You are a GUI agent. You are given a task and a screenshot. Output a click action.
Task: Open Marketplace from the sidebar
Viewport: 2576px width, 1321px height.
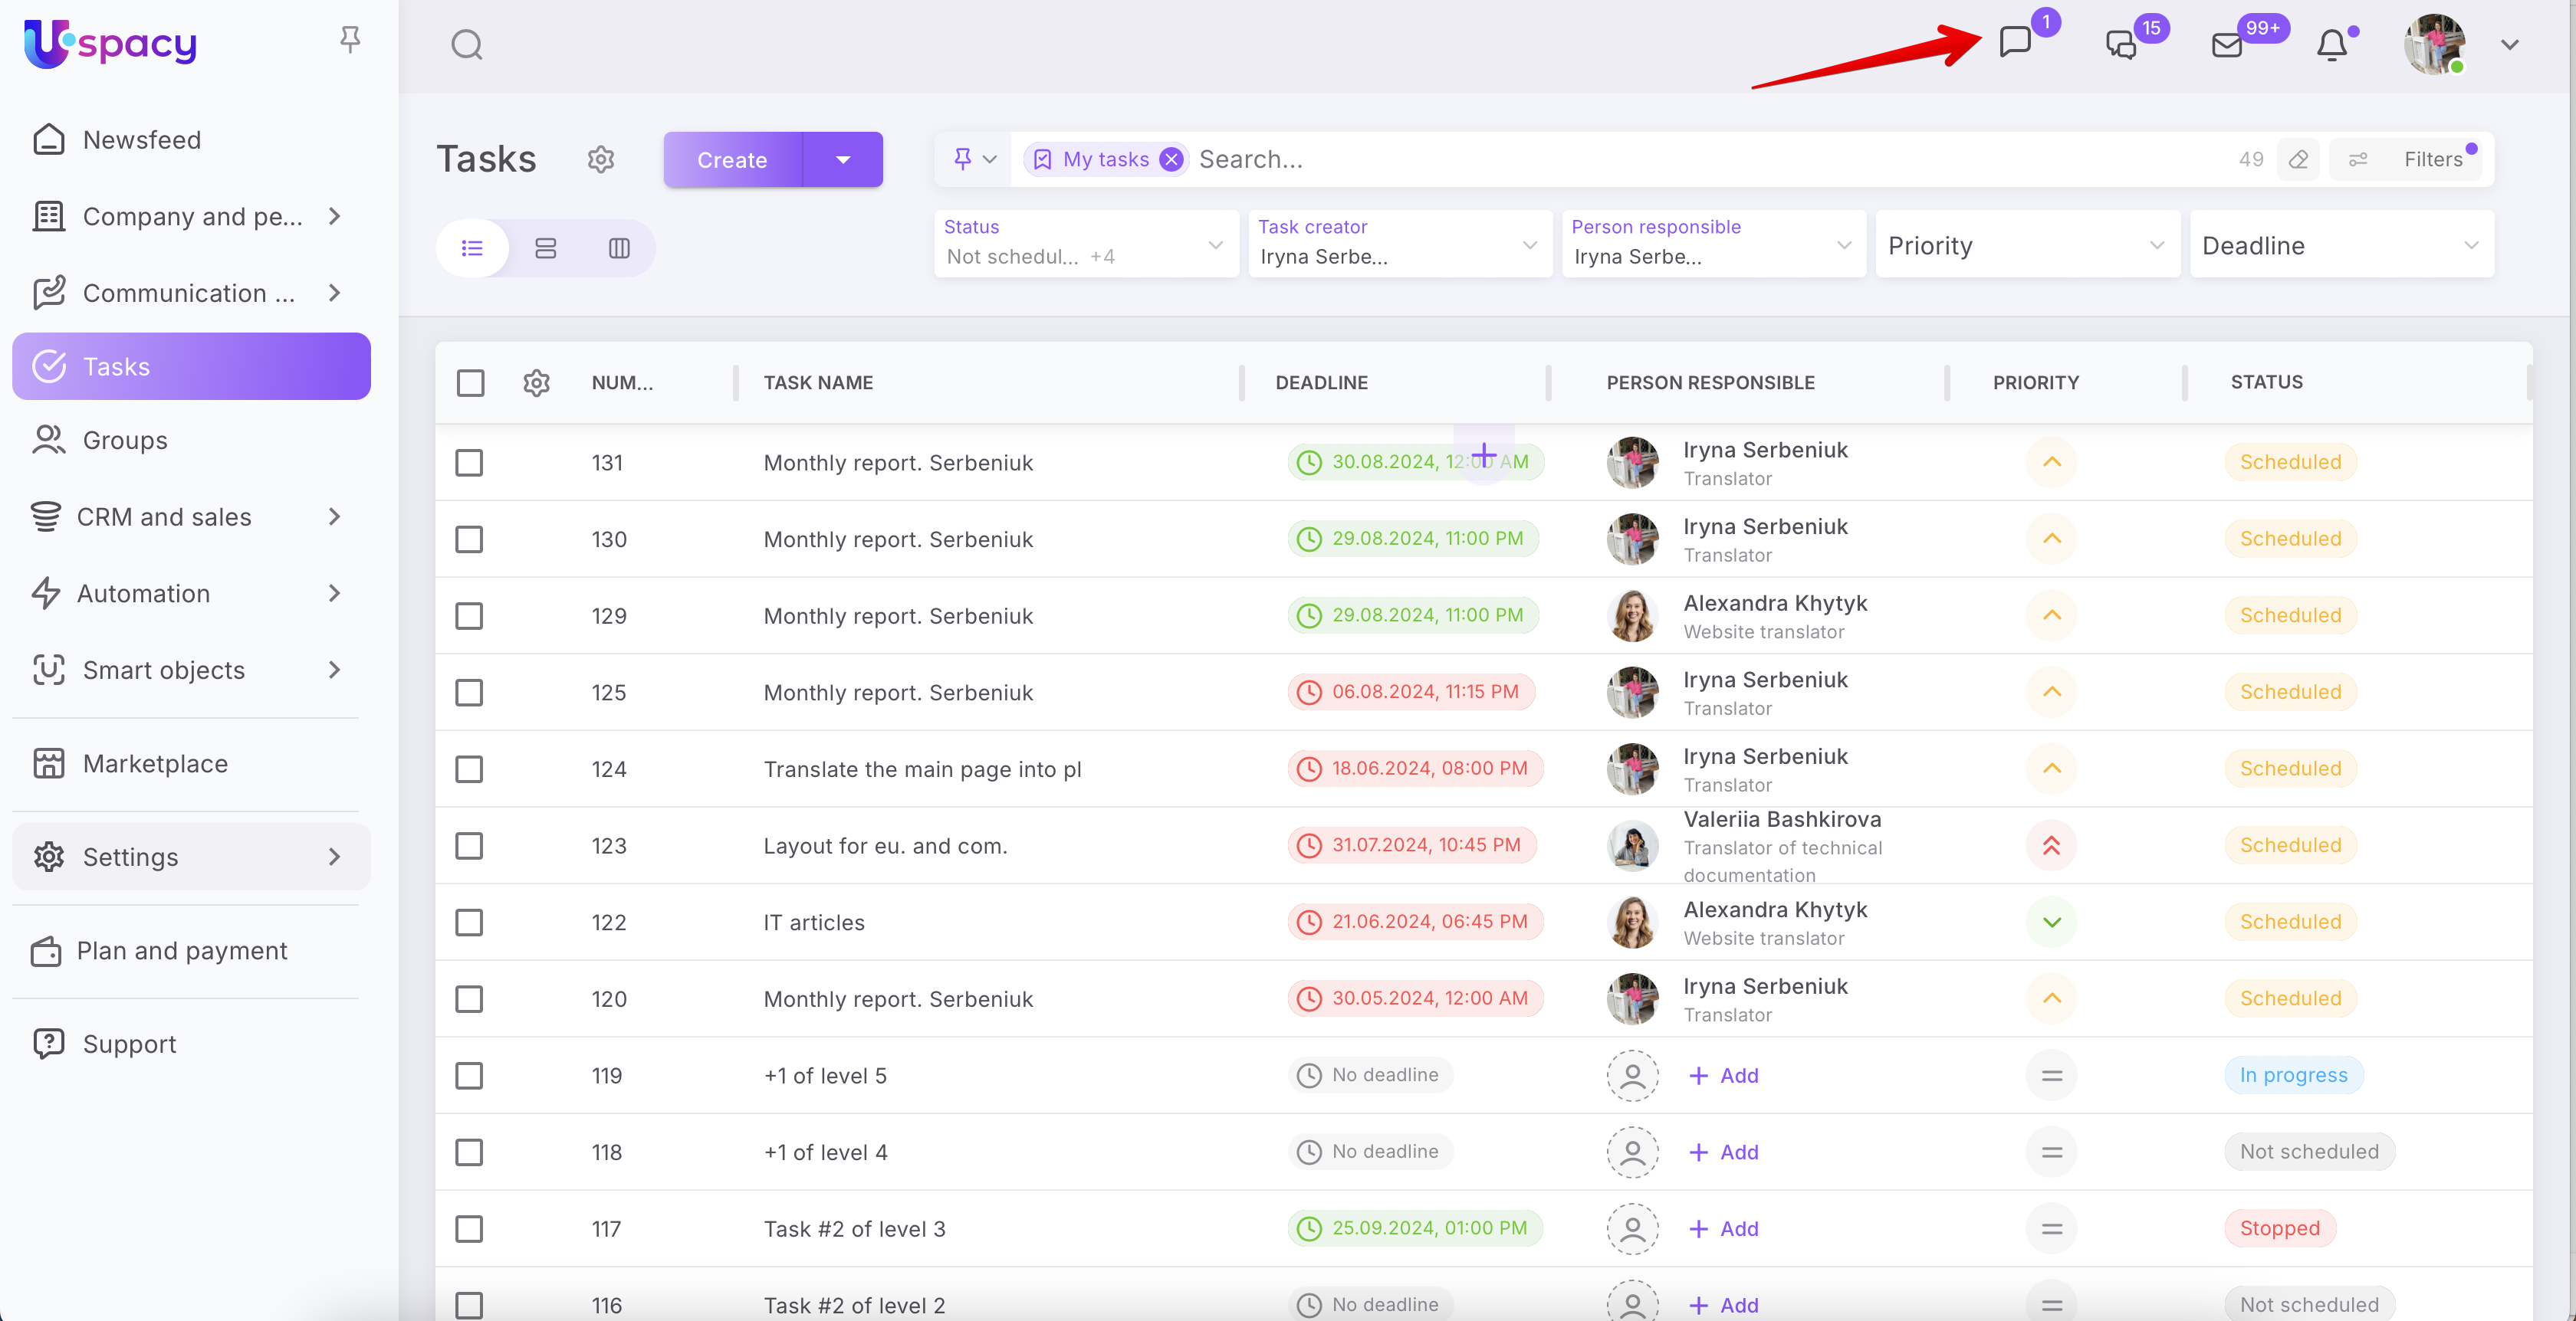tap(155, 763)
